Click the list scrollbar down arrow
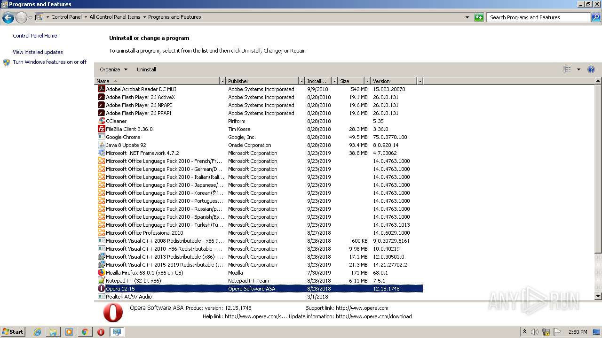602x338 pixels. [598, 297]
